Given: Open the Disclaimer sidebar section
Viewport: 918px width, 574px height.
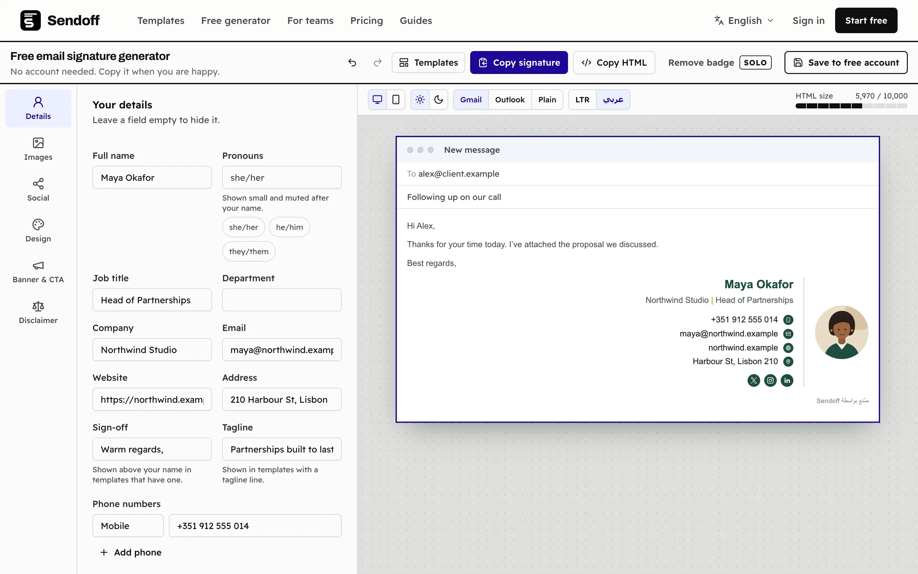Looking at the screenshot, I should point(38,312).
